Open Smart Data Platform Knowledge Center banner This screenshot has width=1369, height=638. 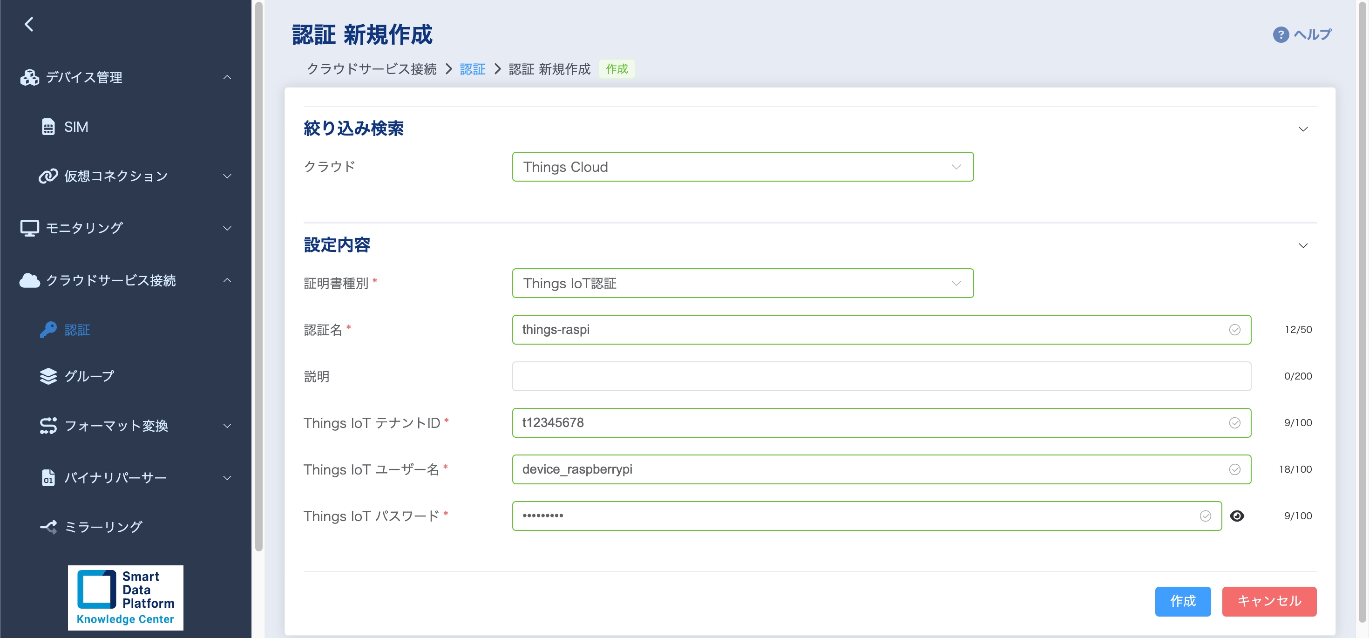pyautogui.click(x=125, y=597)
